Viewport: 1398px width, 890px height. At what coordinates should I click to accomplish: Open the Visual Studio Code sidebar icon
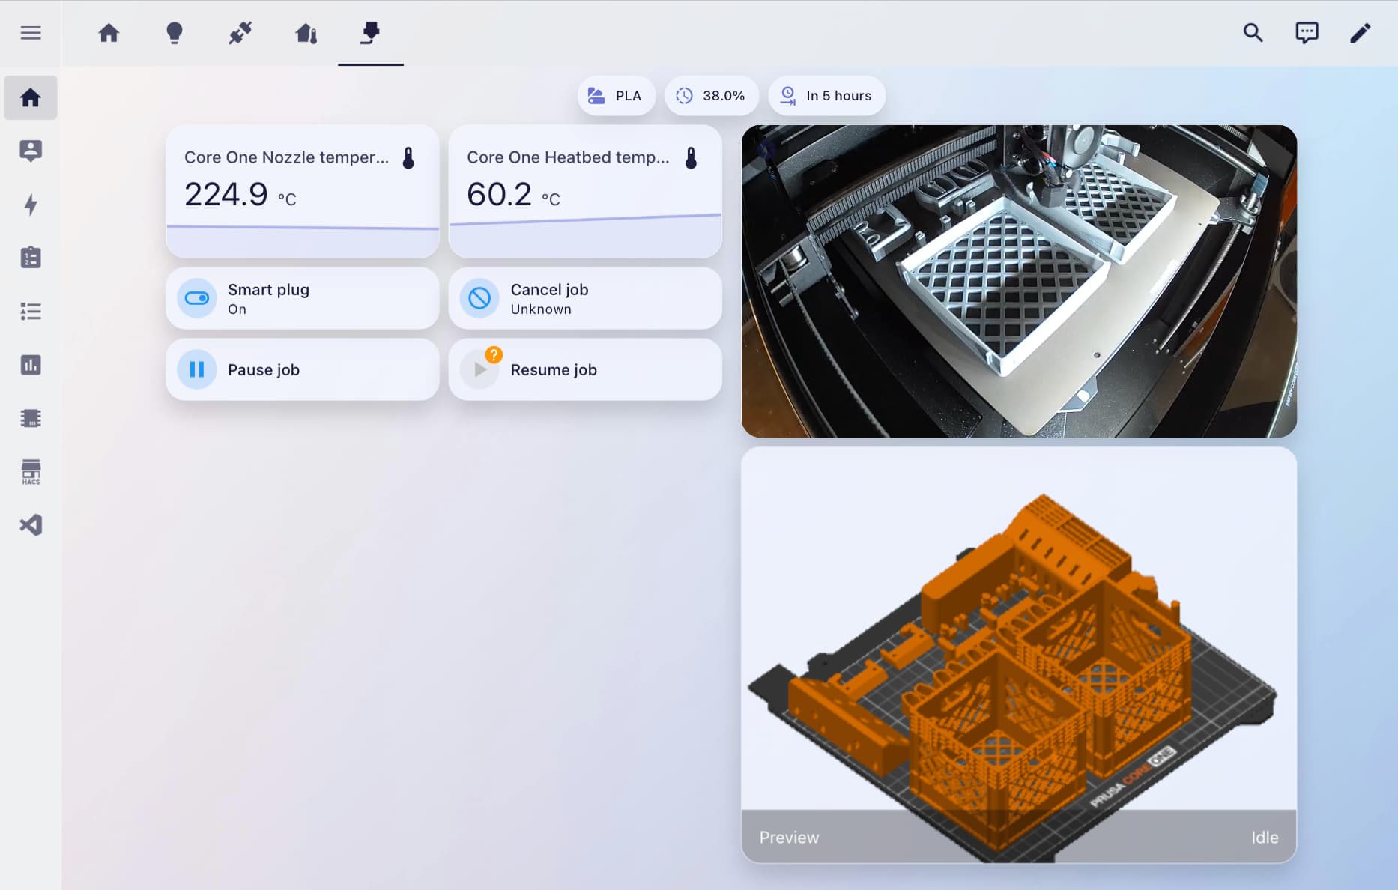(x=31, y=525)
